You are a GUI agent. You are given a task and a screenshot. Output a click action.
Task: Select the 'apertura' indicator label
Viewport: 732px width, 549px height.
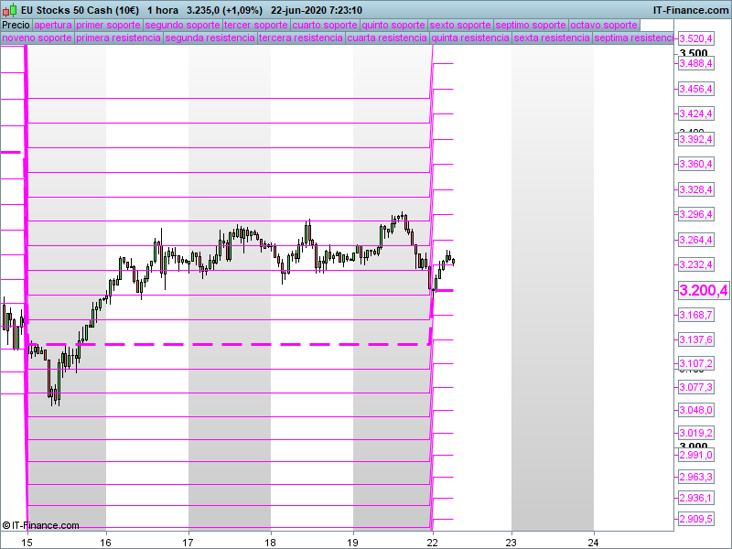click(52, 25)
